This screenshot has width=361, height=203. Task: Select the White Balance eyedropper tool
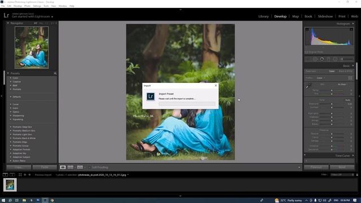coord(309,86)
